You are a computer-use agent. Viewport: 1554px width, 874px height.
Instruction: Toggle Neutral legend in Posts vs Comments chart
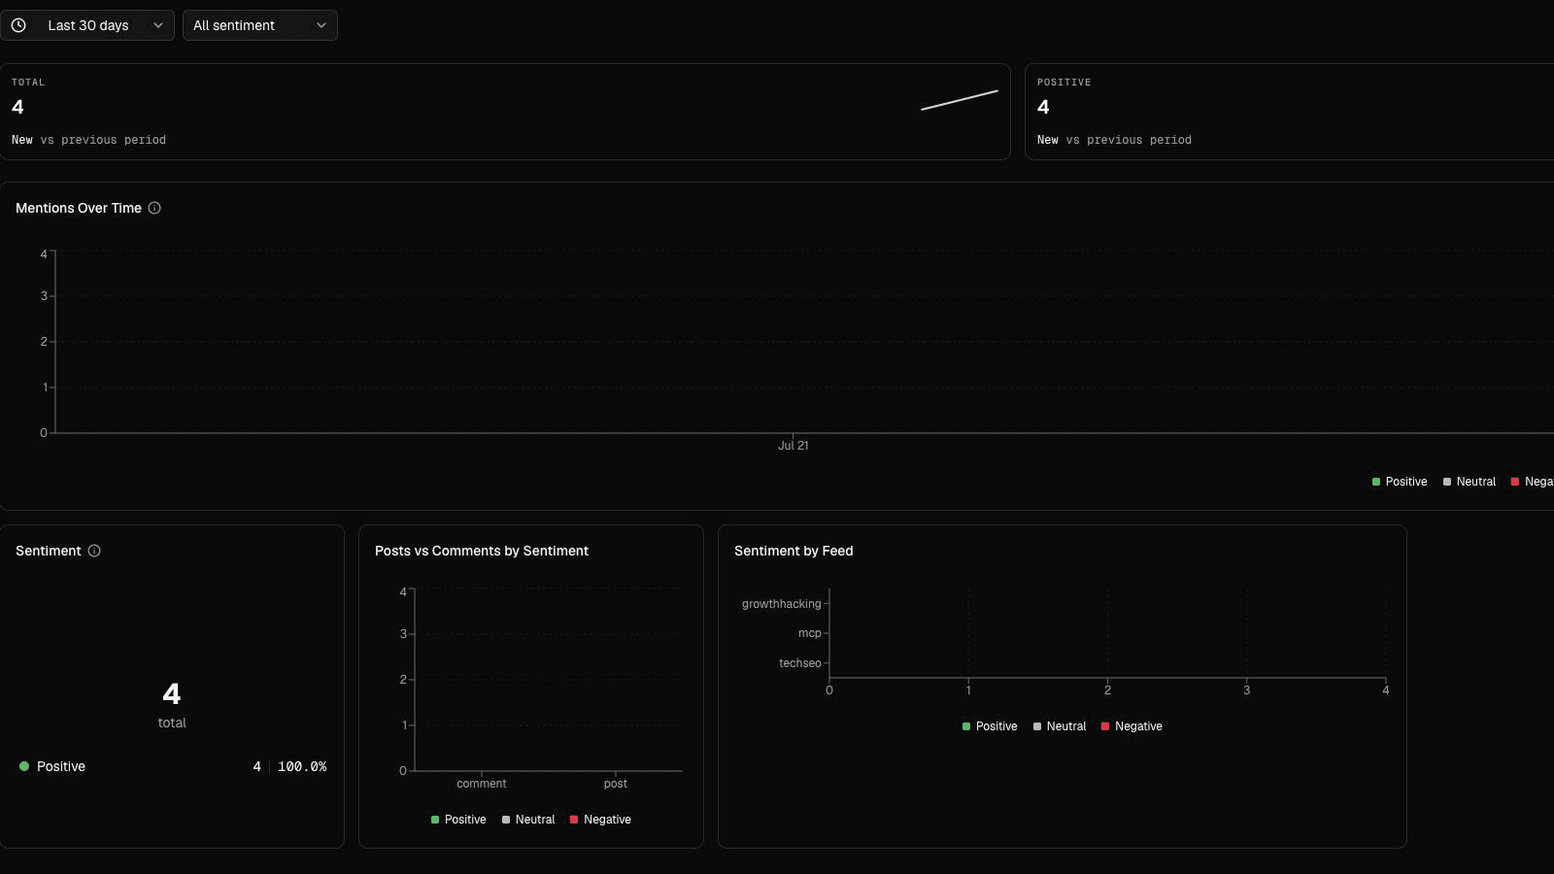528,820
